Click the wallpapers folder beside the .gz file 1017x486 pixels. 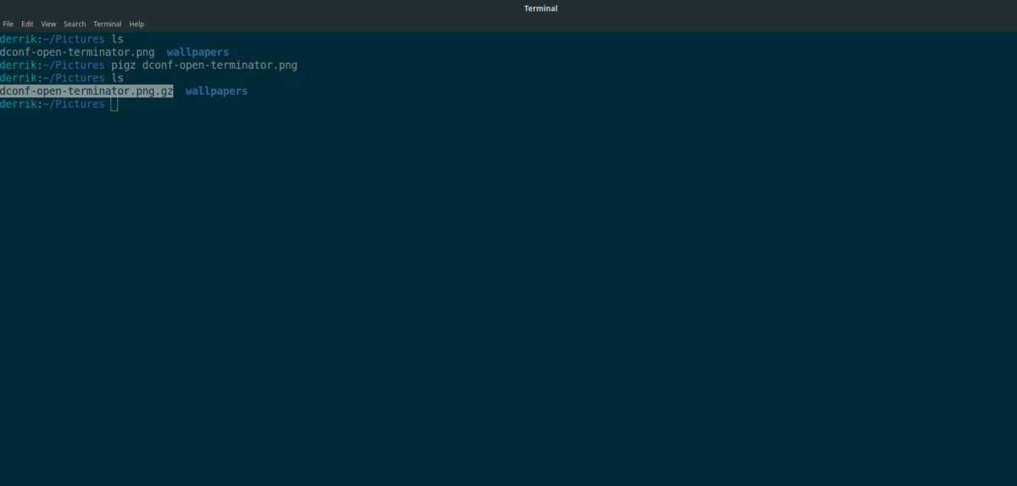(216, 91)
